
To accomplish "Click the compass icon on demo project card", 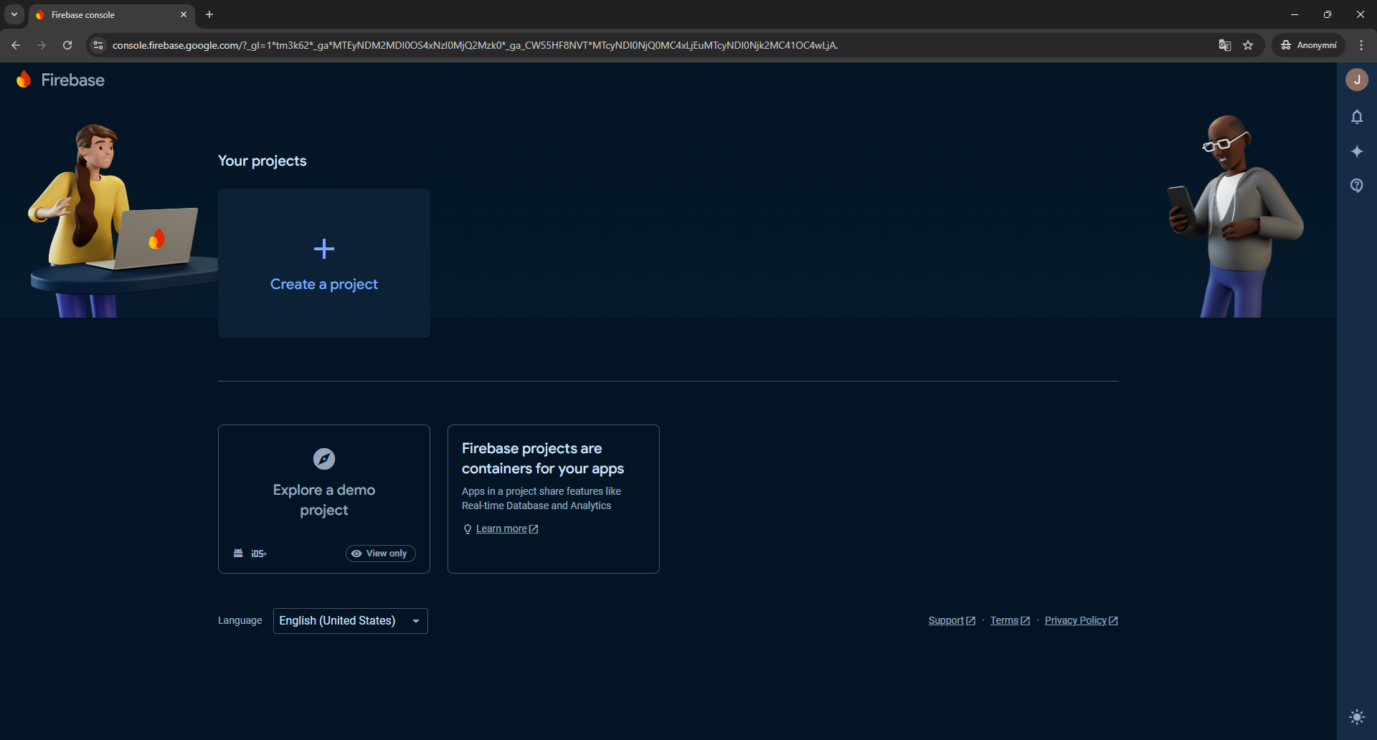I will click(x=324, y=459).
